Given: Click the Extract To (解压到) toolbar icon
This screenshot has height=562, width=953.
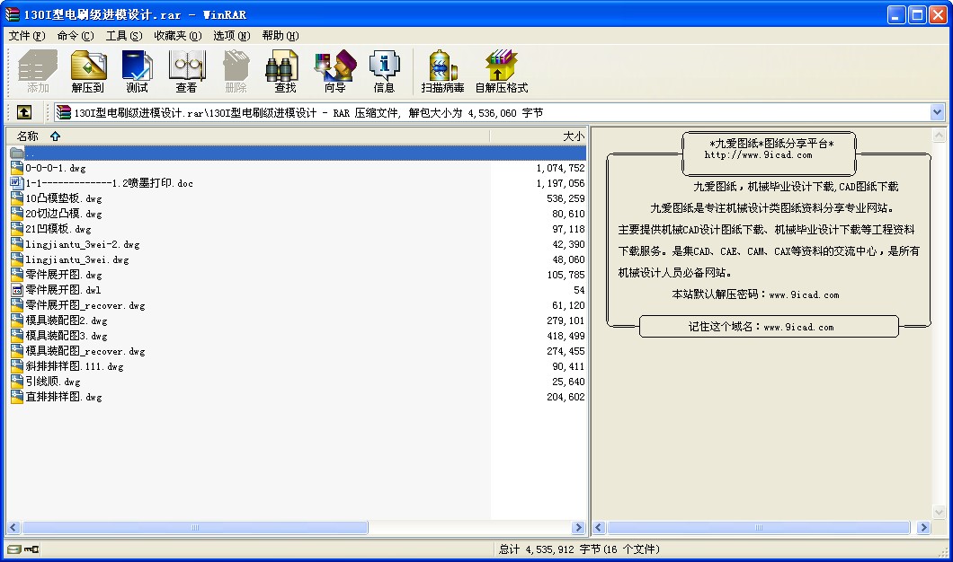Looking at the screenshot, I should pos(88,71).
